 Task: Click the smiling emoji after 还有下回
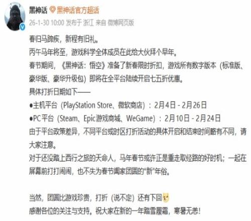[x=166, y=197]
